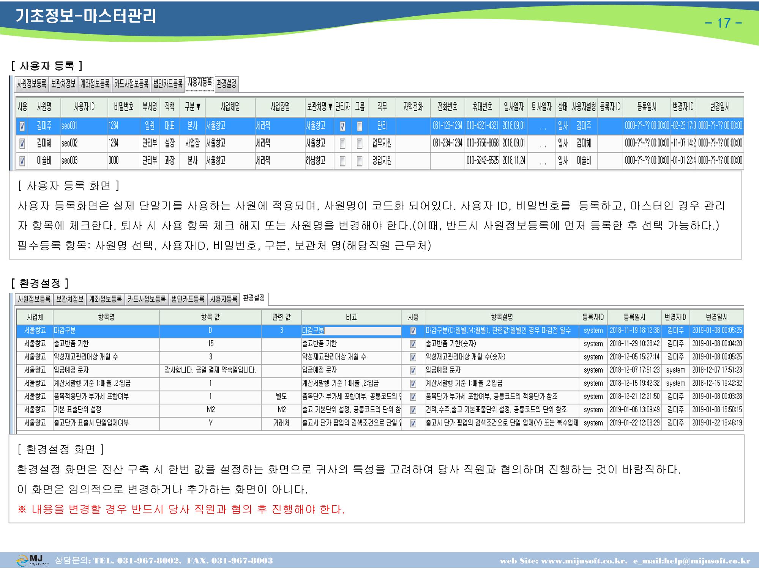Check 관리자 checkbox in 이슬비 row
This screenshot has height=569, width=759.
342,161
